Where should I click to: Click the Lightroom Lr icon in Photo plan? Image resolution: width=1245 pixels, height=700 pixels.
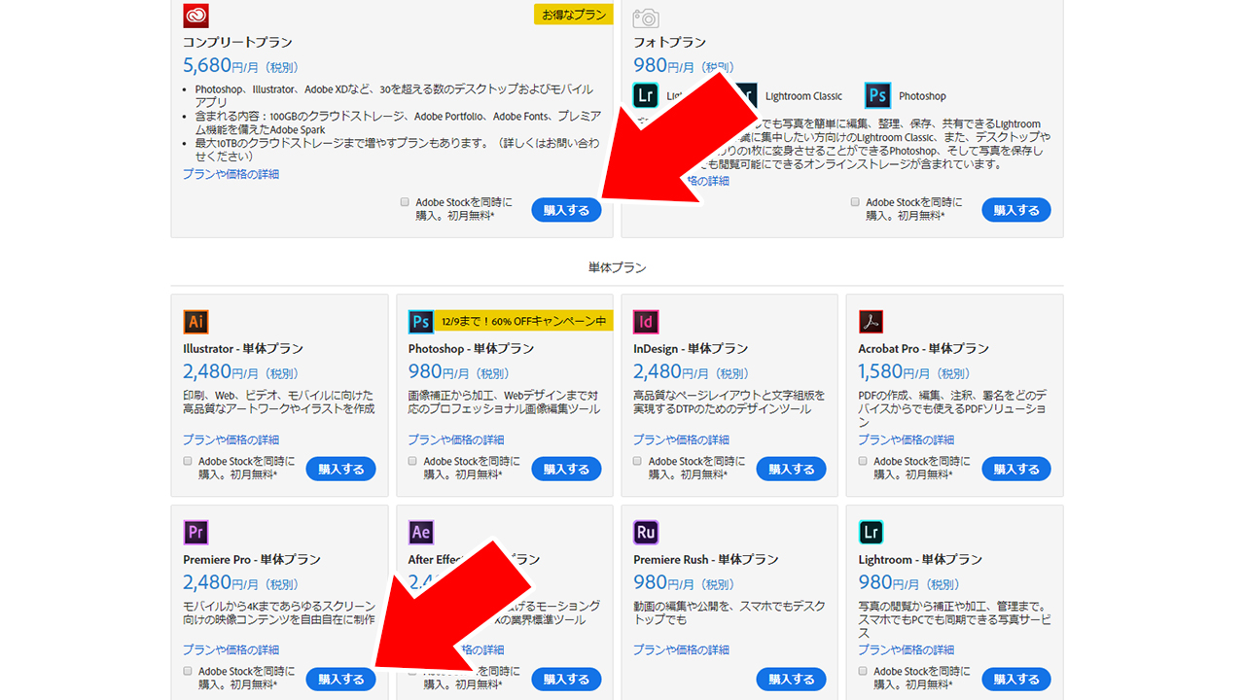click(646, 95)
